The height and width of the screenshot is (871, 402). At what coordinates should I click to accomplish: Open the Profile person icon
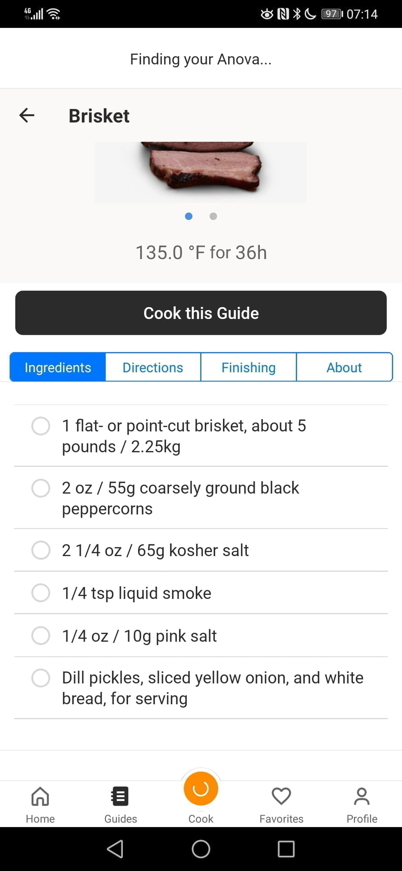point(361,797)
